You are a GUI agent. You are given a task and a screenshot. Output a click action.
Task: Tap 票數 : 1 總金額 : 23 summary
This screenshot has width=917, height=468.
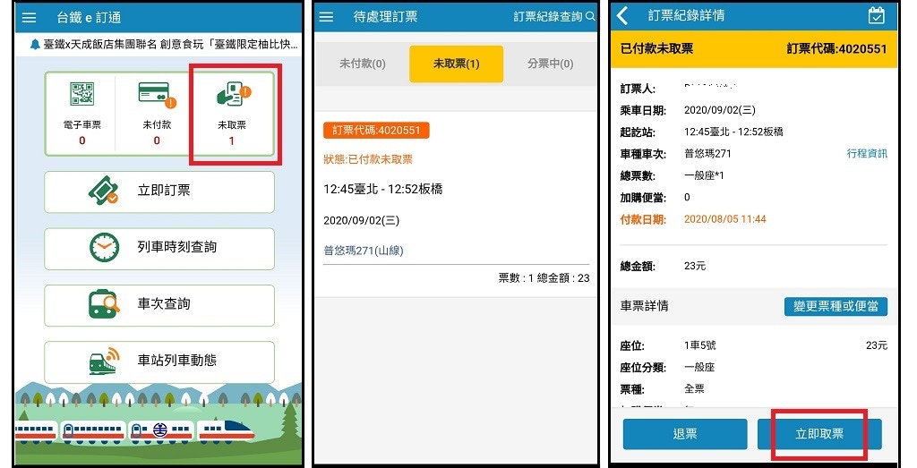544,278
